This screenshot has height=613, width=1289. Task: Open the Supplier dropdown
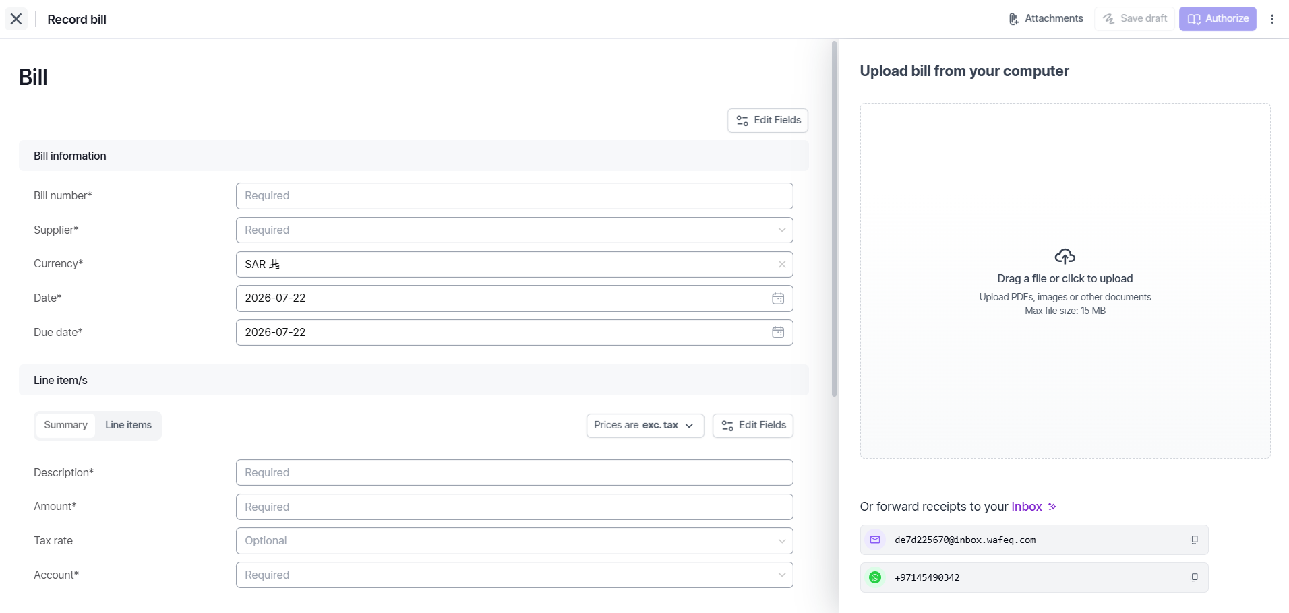(x=514, y=230)
